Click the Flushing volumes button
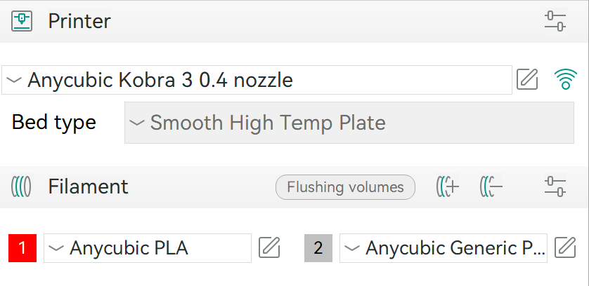The image size is (589, 286). (x=345, y=187)
